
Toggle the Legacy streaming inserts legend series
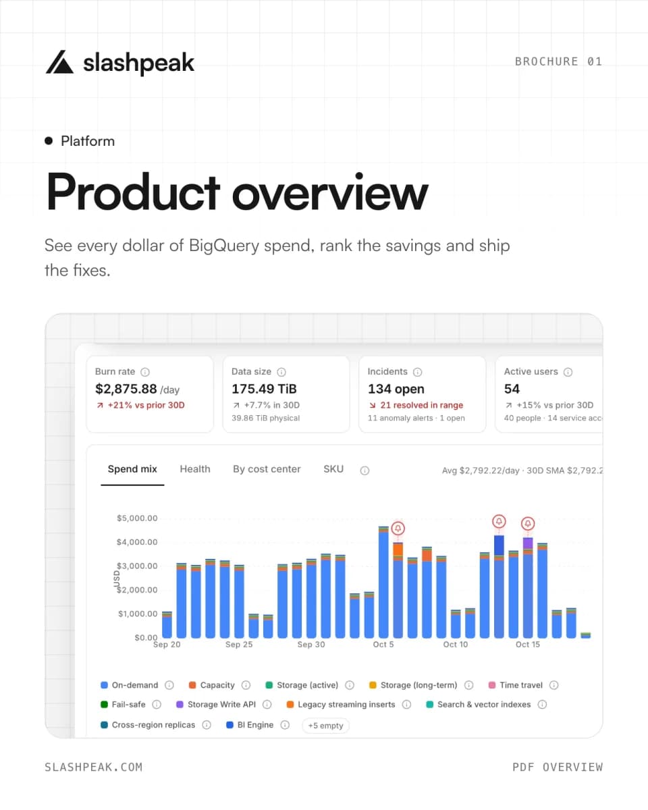pos(341,705)
